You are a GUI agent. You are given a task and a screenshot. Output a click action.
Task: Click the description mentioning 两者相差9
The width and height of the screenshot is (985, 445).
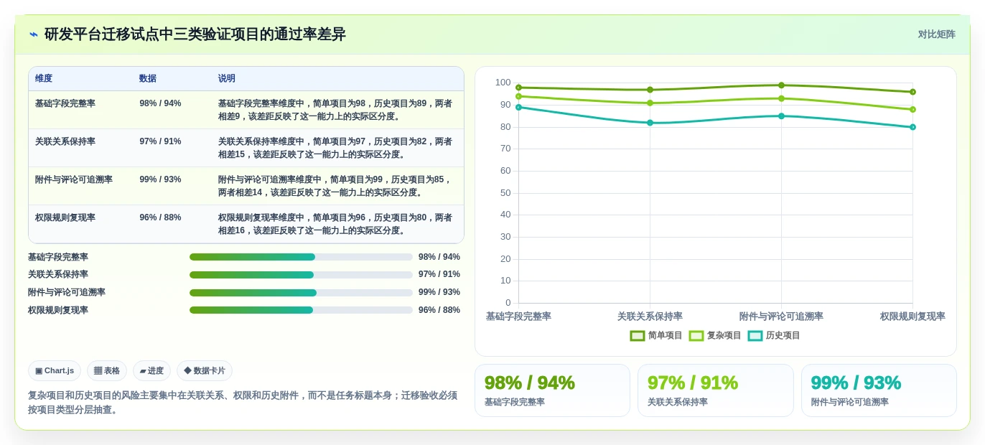[335, 110]
